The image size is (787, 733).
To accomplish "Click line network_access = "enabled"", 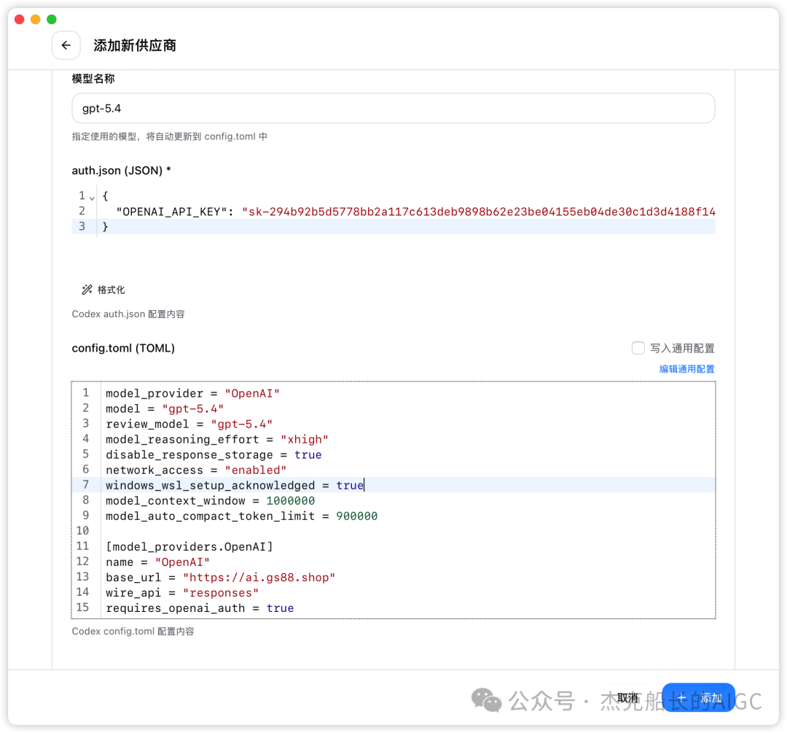I will (196, 470).
